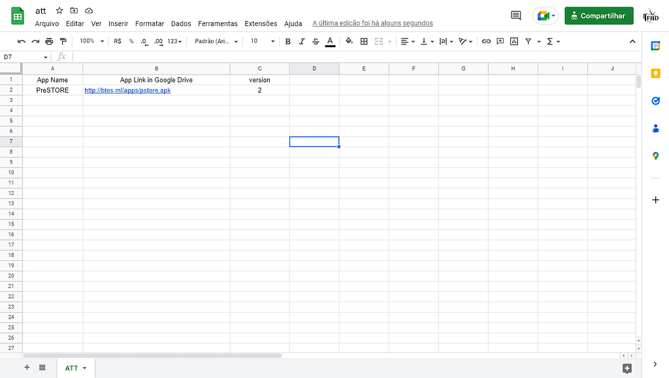Click the Compartilhar button

(x=598, y=15)
